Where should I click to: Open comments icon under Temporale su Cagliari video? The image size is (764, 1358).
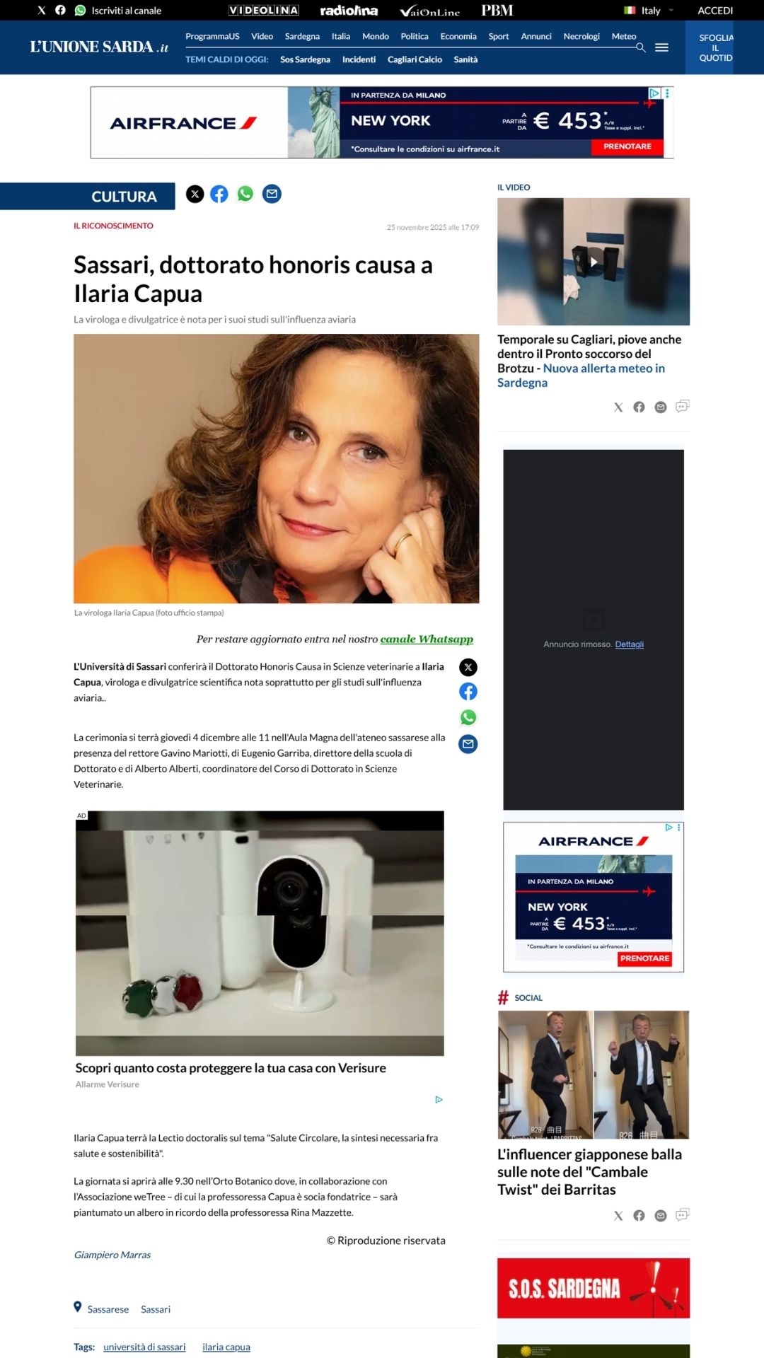click(x=682, y=406)
